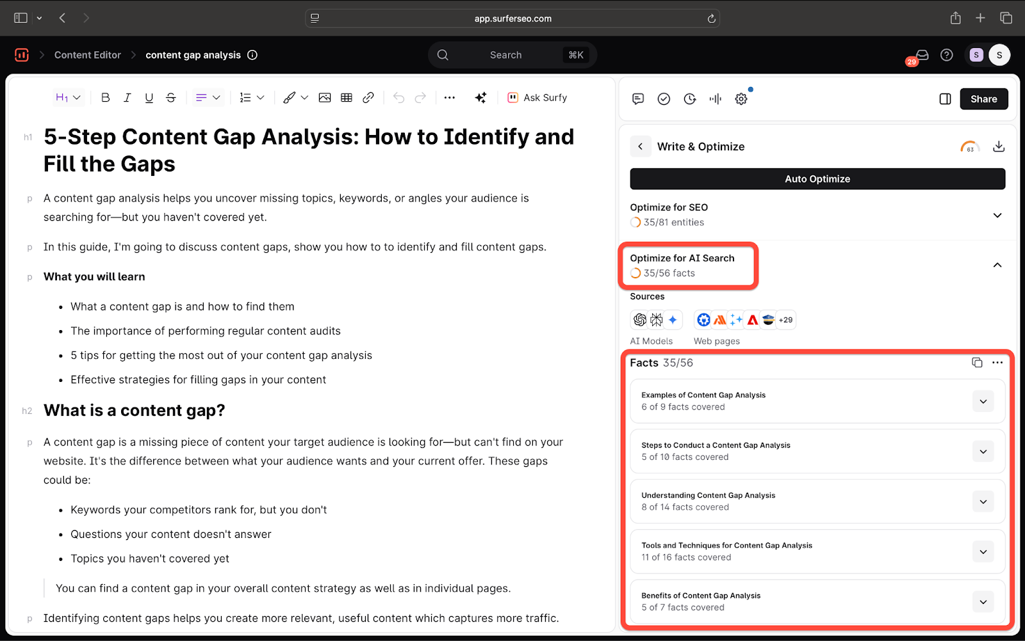Toggle underline text formatting
Viewport: 1025px width, 641px height.
tap(149, 98)
